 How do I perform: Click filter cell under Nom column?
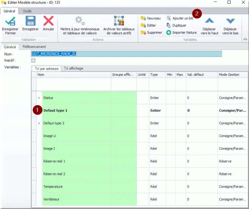(74, 84)
